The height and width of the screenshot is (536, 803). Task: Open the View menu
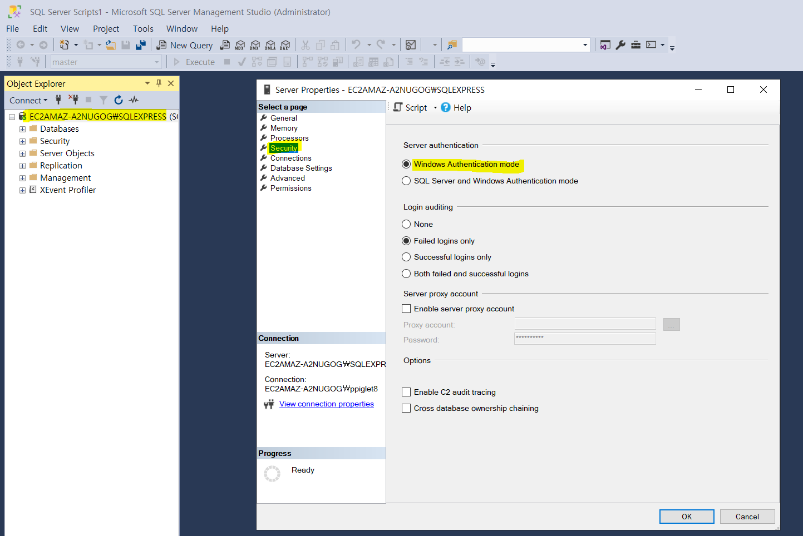click(x=70, y=28)
